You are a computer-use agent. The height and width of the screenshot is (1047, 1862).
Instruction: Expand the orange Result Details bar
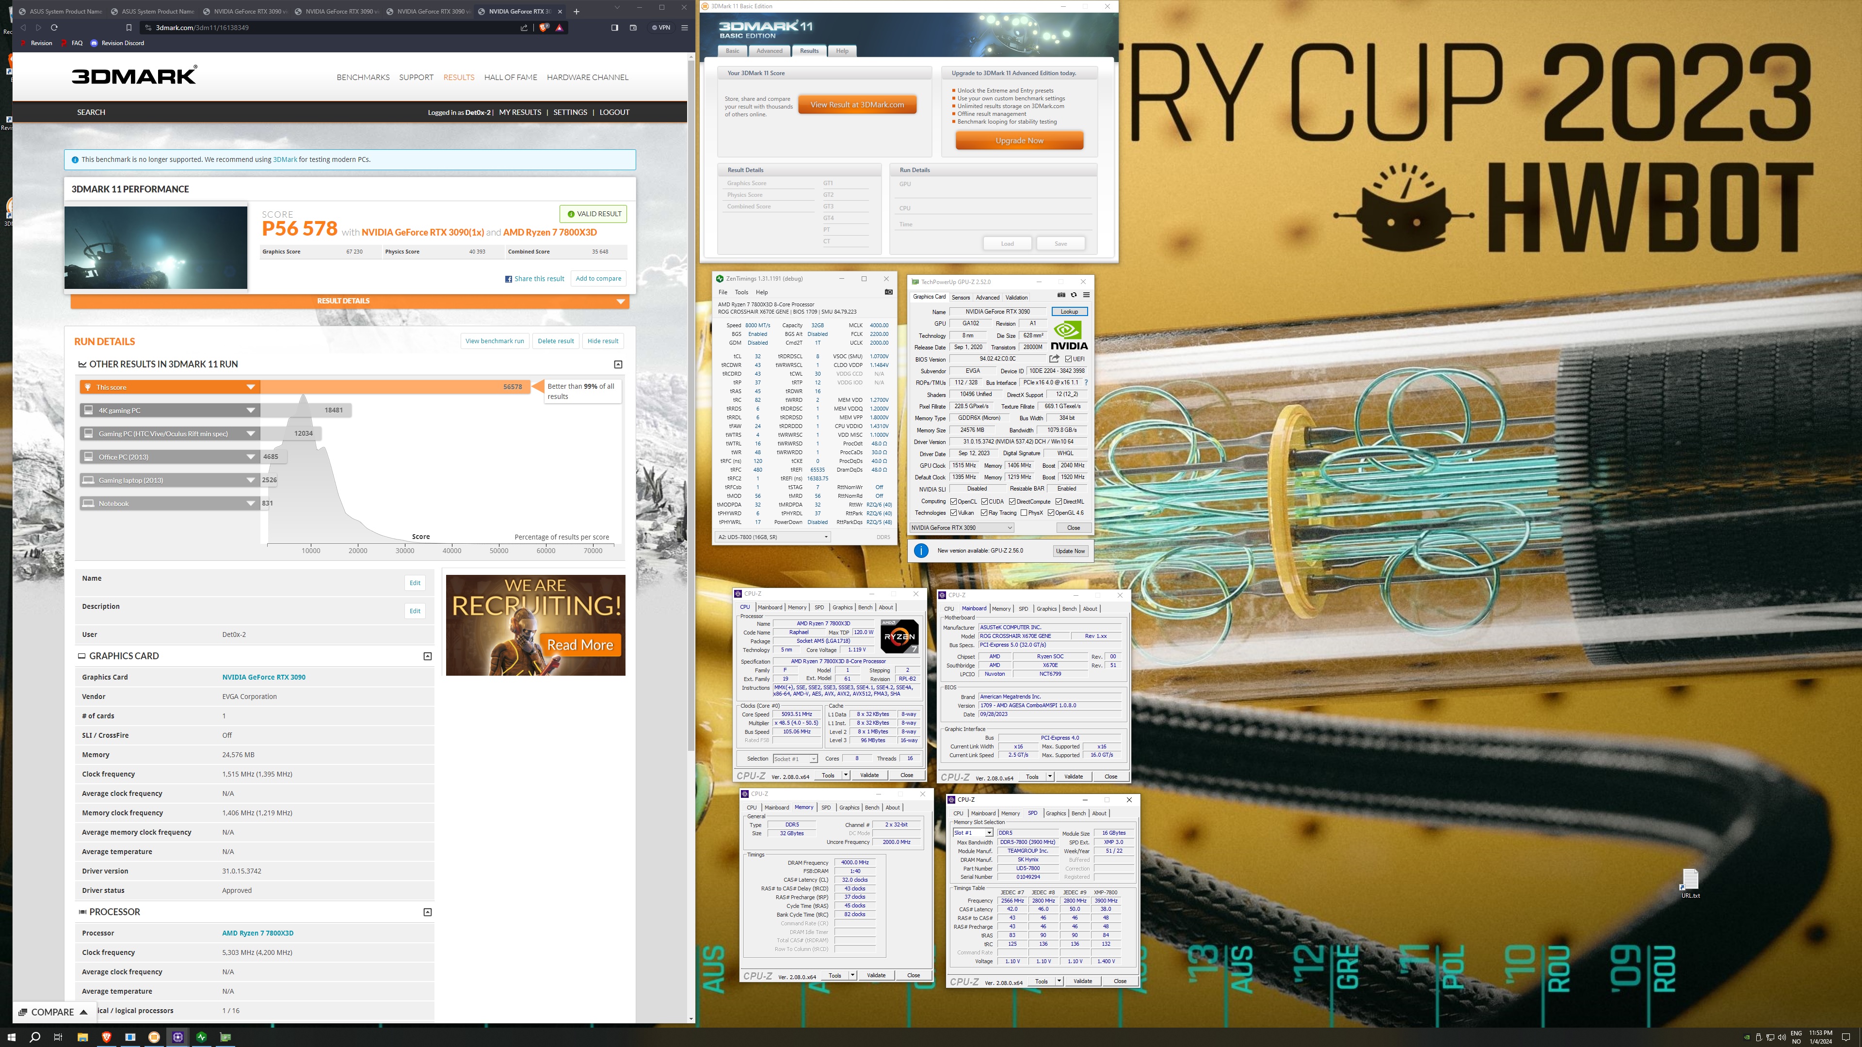click(x=349, y=301)
